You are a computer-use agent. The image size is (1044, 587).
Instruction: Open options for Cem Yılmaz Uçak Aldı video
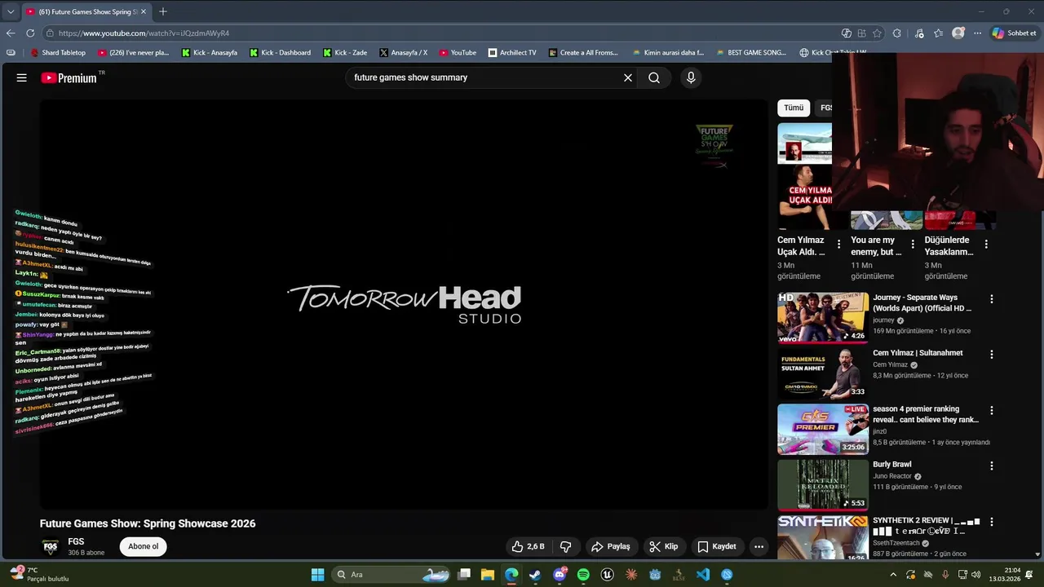click(838, 245)
